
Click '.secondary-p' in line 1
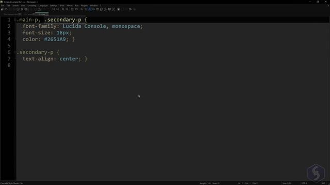[63, 20]
